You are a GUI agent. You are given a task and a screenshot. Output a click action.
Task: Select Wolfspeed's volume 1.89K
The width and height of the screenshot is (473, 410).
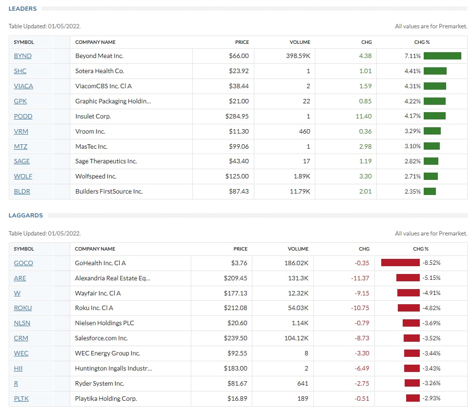click(x=302, y=176)
